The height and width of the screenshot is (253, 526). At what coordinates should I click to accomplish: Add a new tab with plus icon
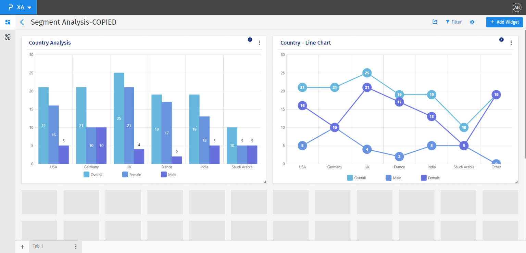pyautogui.click(x=23, y=246)
